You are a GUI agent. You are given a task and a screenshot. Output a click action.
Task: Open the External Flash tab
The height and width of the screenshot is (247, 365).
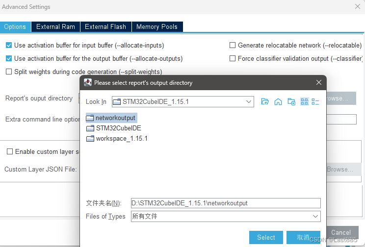[105, 27]
